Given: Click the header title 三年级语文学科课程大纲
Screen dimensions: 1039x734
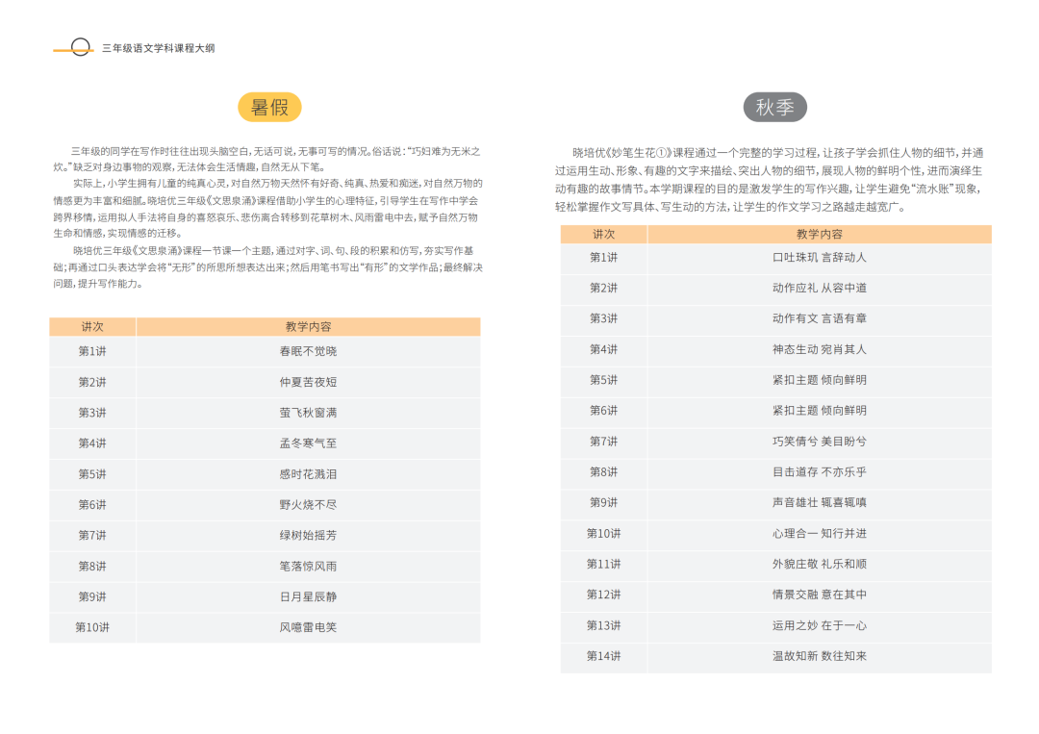Looking at the screenshot, I should pos(158,48).
